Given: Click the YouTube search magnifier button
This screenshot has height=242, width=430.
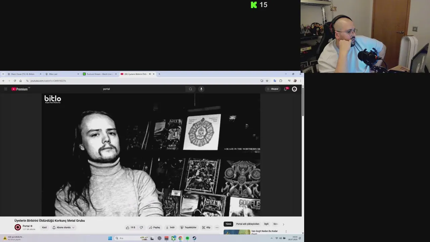Looking at the screenshot, I should (x=190, y=89).
